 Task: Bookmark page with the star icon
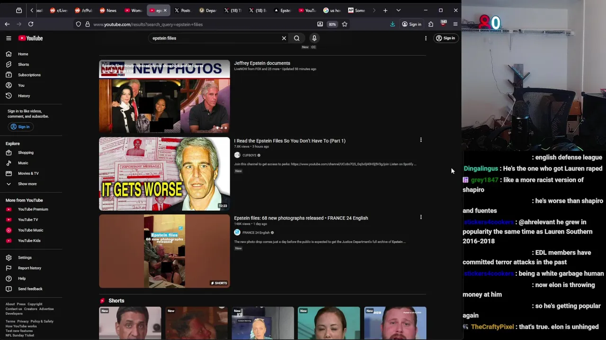pyautogui.click(x=345, y=24)
